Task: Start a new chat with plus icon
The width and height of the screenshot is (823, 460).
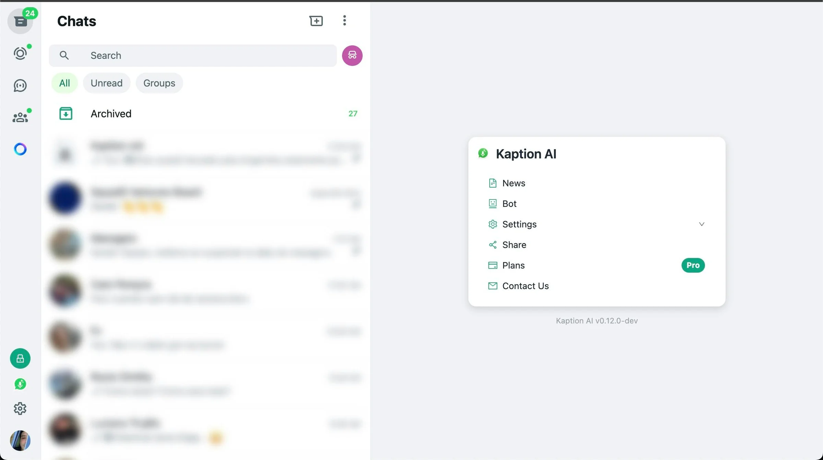Action: pyautogui.click(x=316, y=21)
